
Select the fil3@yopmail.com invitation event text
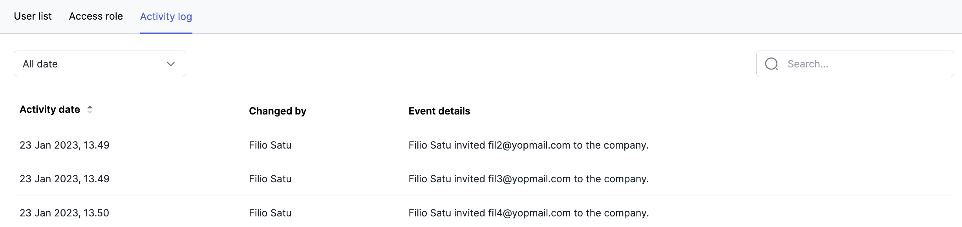point(529,179)
